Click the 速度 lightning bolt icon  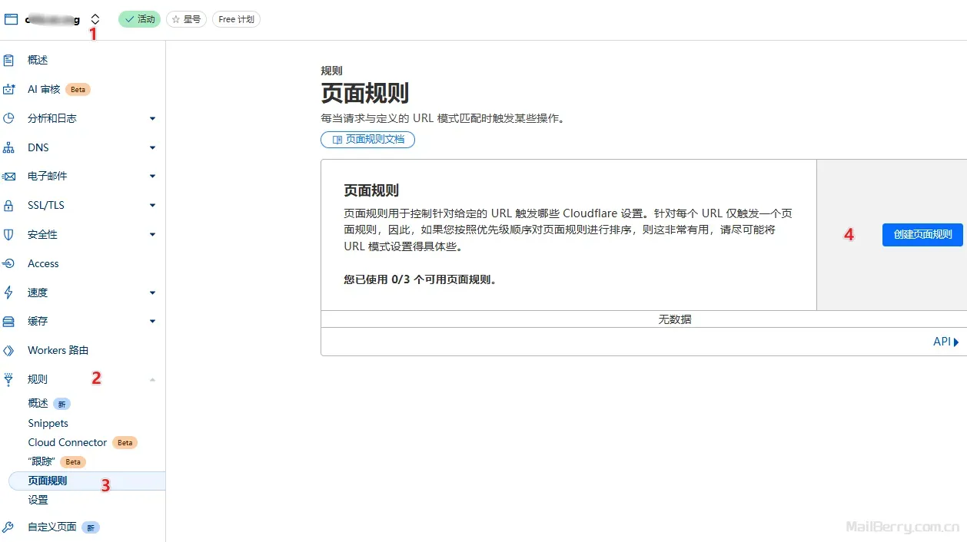[9, 292]
